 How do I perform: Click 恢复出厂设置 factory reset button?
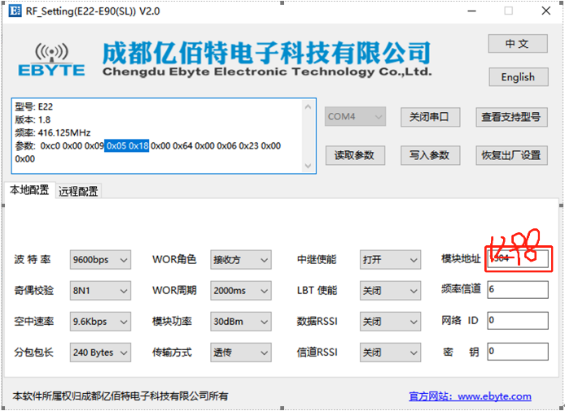click(510, 155)
